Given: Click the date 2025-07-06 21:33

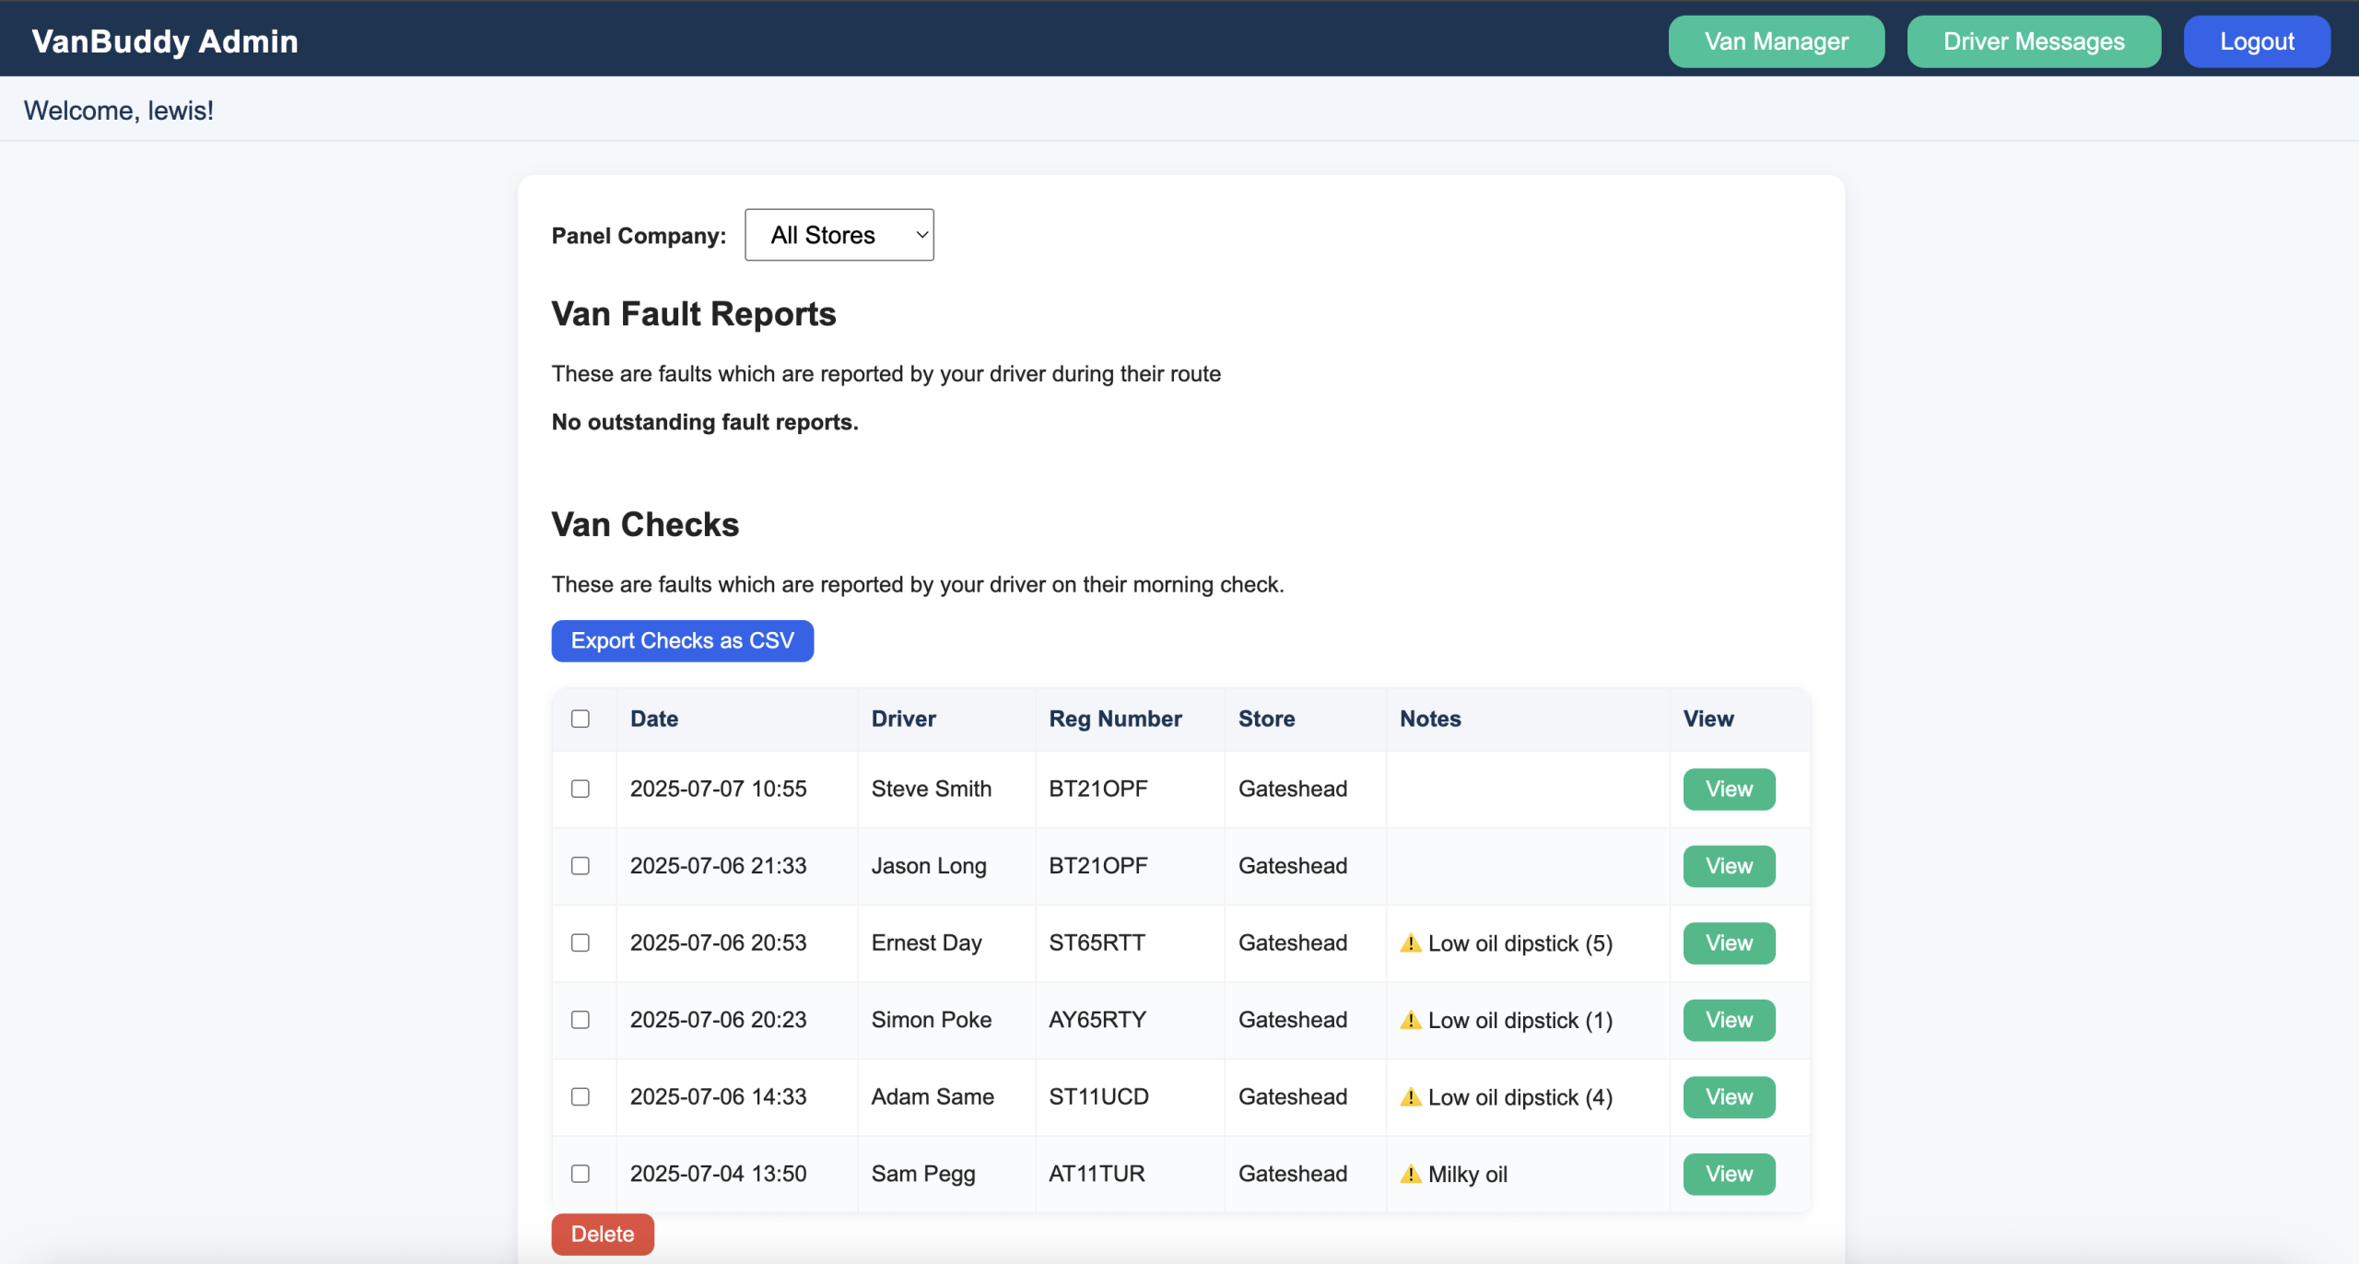Looking at the screenshot, I should 718,866.
